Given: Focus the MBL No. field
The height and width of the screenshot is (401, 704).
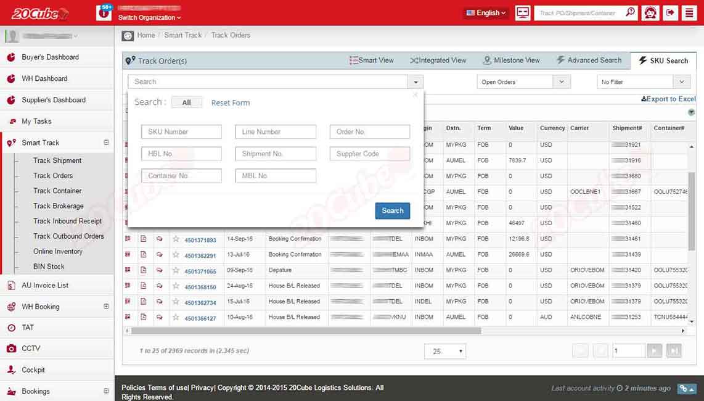Looking at the screenshot, I should [x=276, y=176].
